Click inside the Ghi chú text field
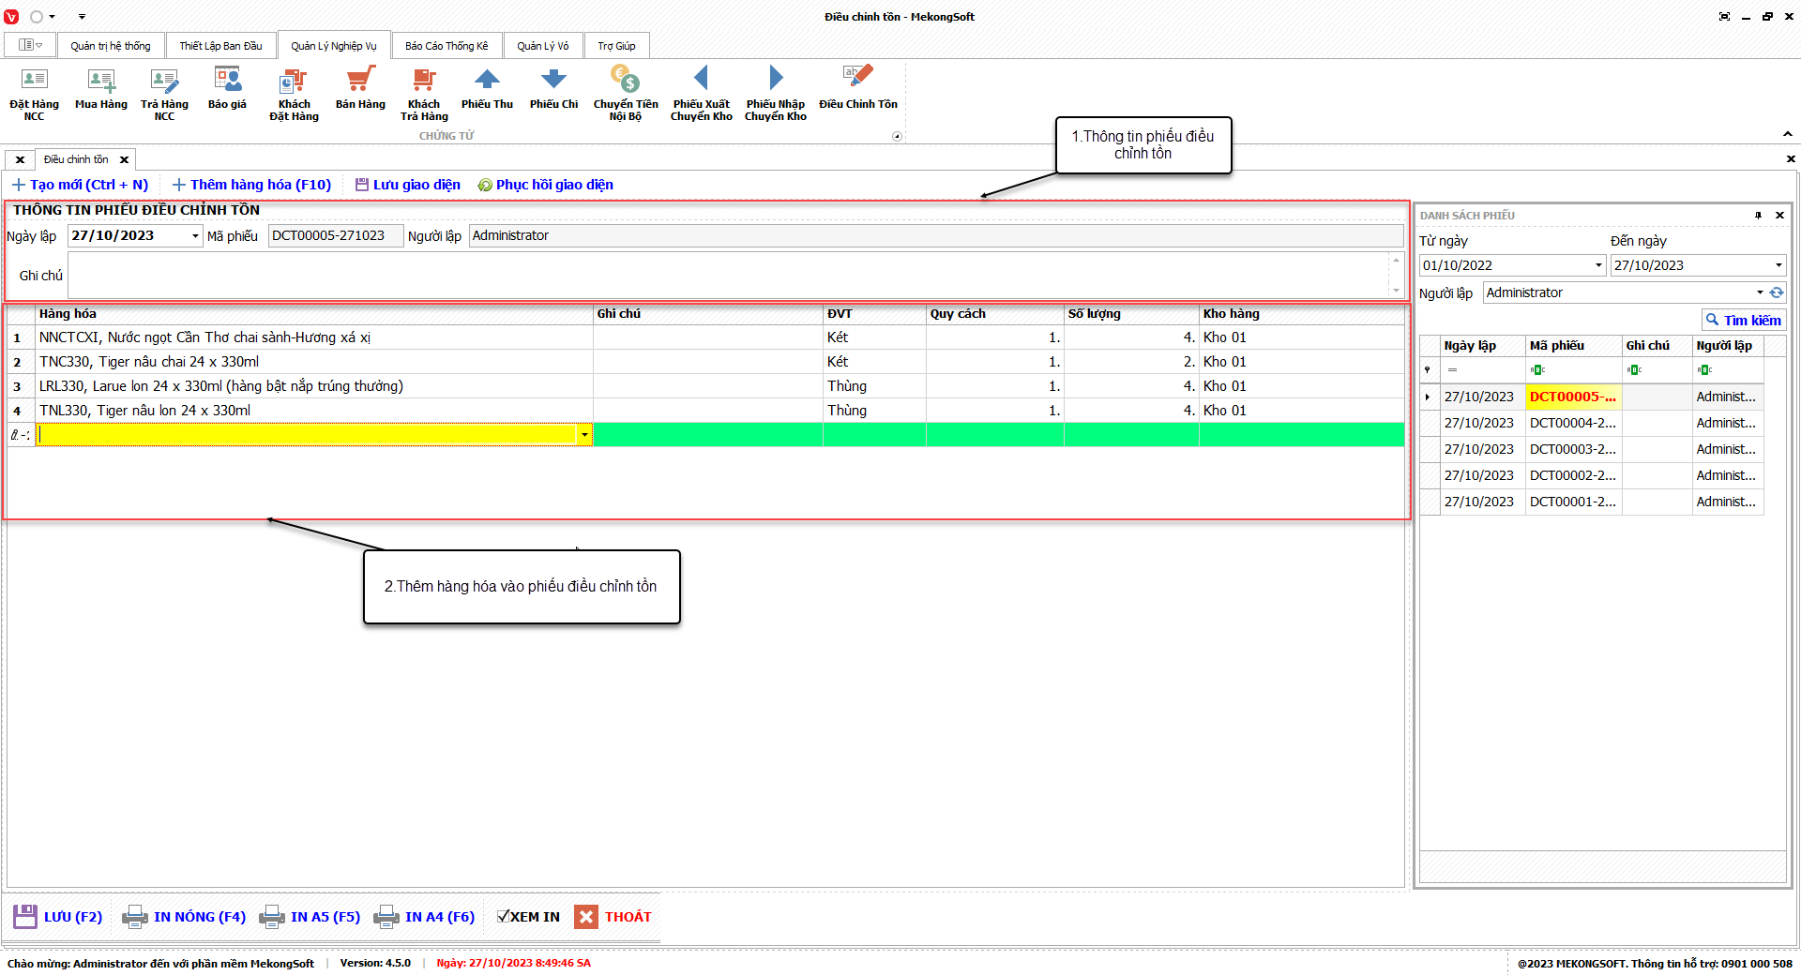 [x=727, y=276]
